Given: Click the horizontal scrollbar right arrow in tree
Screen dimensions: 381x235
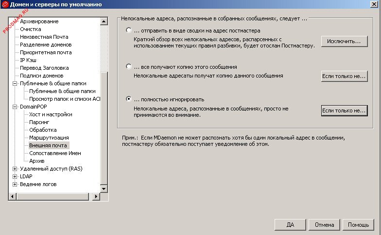Looking at the screenshot, I should coord(96,196).
